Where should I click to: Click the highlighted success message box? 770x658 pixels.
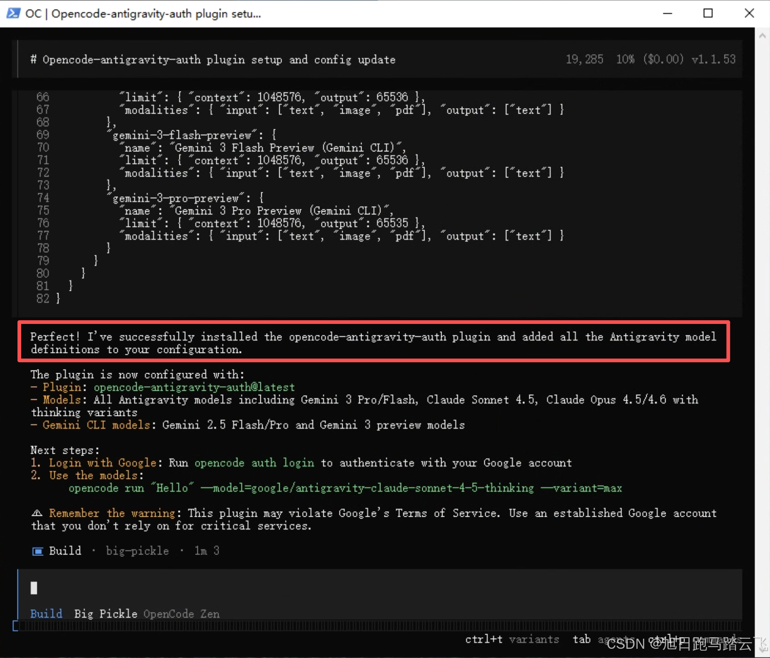373,342
